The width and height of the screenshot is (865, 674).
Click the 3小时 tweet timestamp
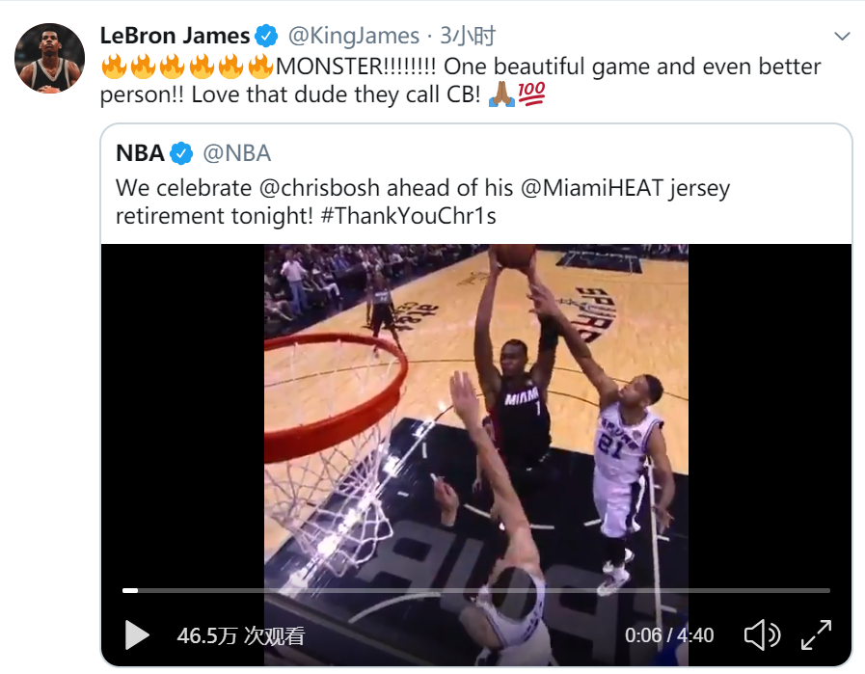pos(468,37)
